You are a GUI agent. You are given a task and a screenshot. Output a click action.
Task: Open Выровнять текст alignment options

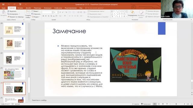pyautogui.click(x=95, y=14)
